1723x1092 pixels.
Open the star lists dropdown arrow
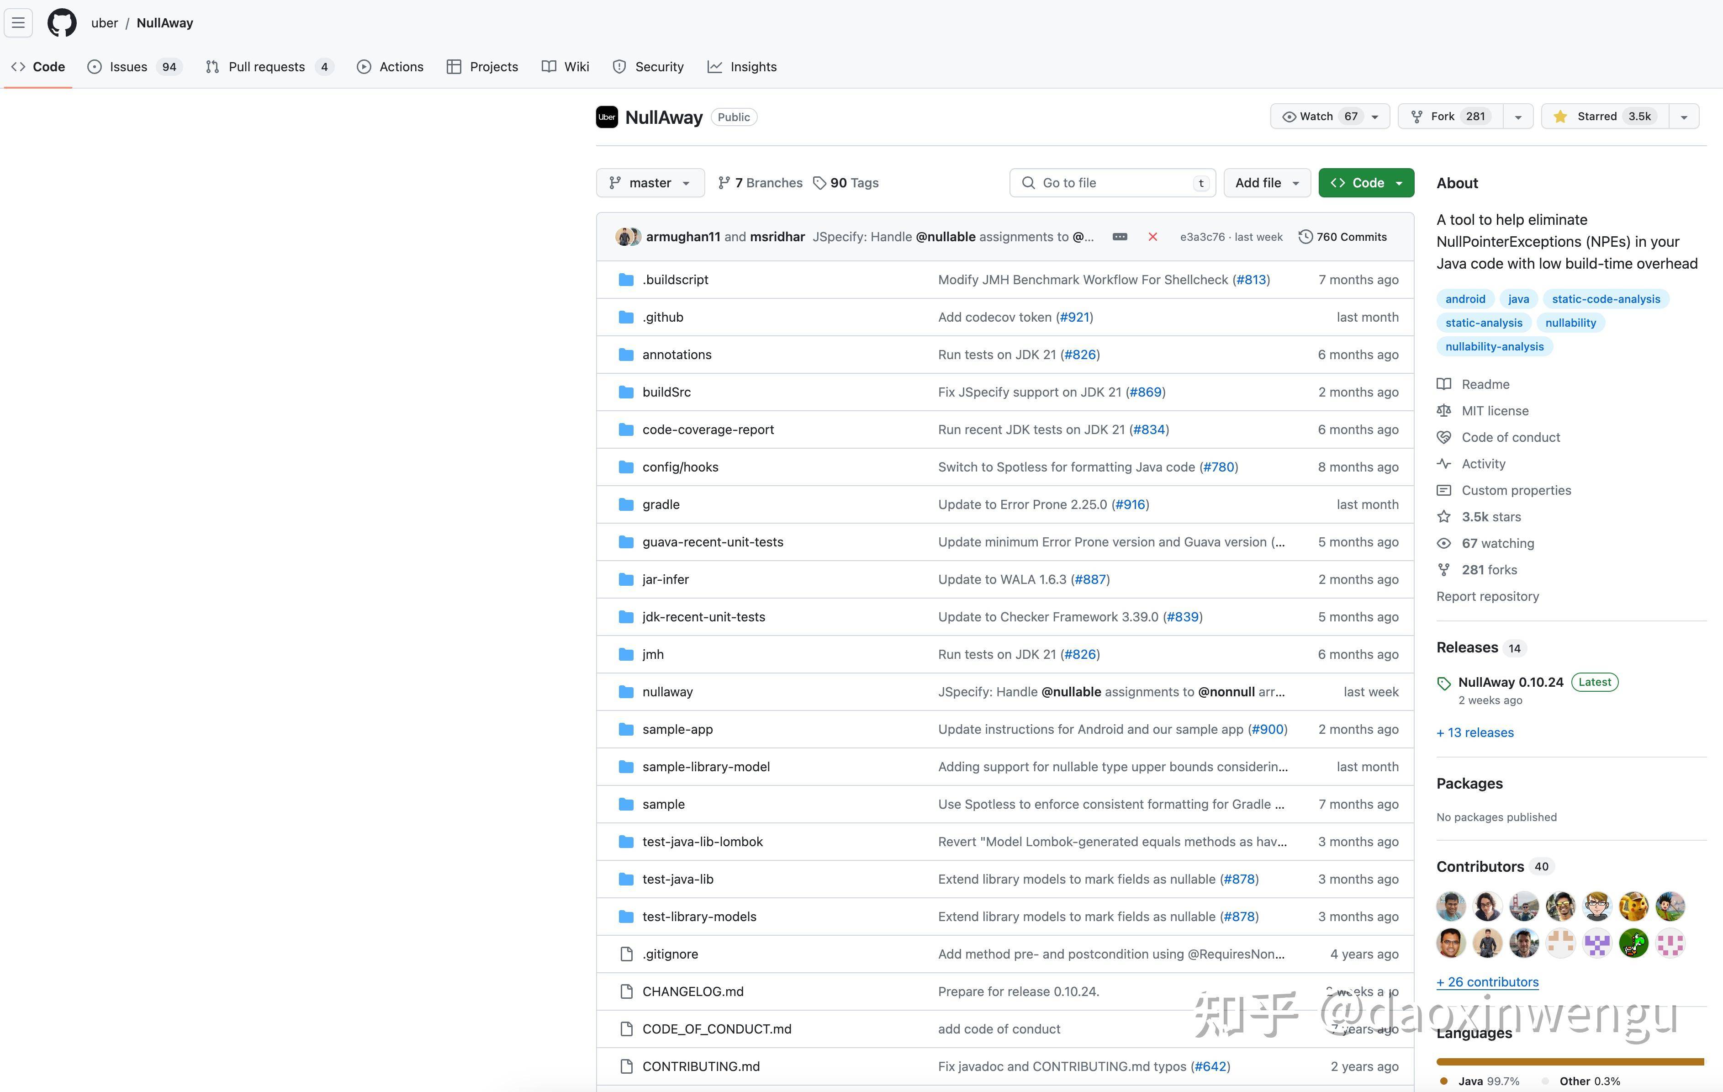pos(1684,117)
